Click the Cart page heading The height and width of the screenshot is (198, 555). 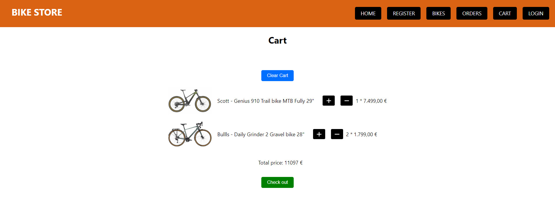[277, 40]
